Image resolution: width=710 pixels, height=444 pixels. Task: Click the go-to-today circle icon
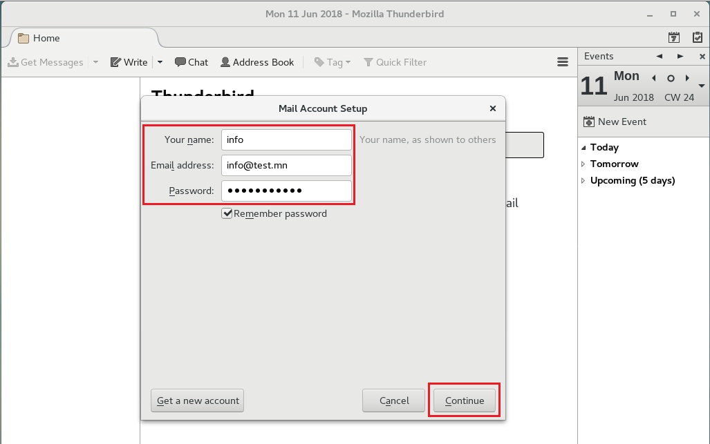pos(671,78)
